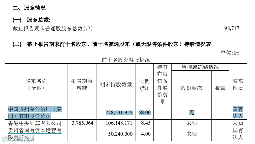255x144 pixels.
Task: Click column header 报告期内增减
Action: click(x=82, y=84)
